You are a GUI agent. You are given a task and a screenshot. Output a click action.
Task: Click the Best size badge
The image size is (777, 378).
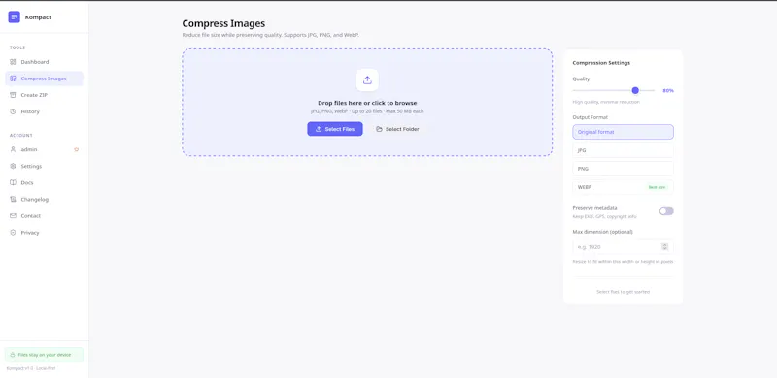click(x=658, y=187)
